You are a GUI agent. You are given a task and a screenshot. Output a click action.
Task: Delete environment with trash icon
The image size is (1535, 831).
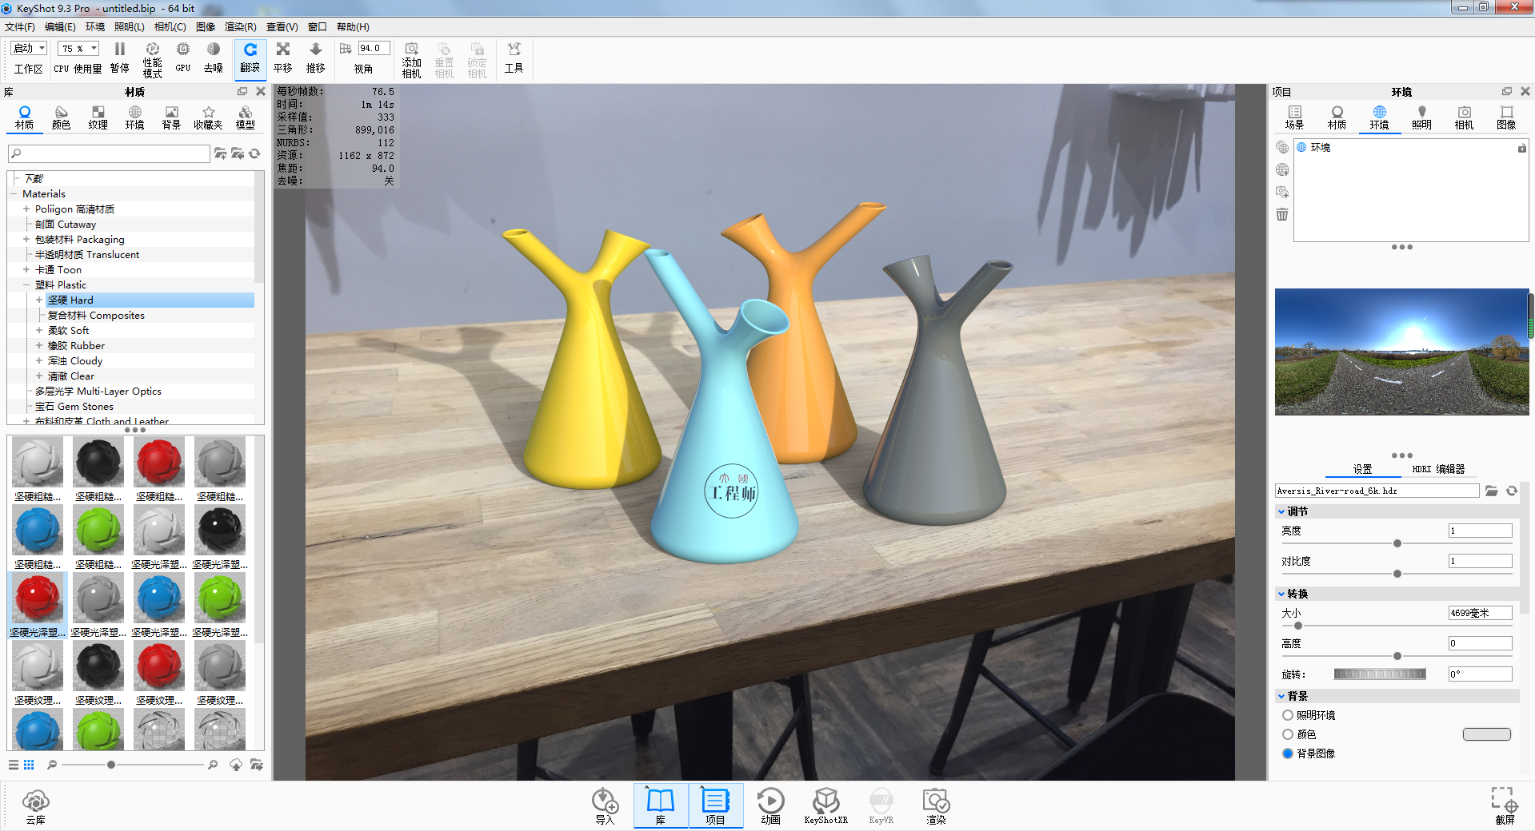pos(1282,214)
